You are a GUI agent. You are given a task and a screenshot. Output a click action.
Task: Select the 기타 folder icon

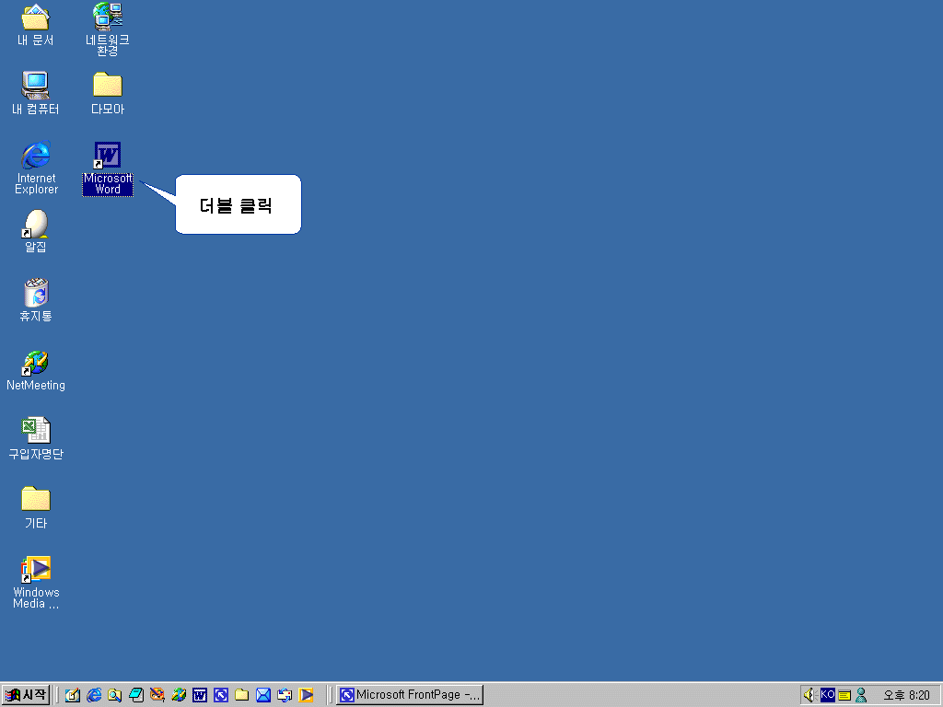pyautogui.click(x=36, y=508)
